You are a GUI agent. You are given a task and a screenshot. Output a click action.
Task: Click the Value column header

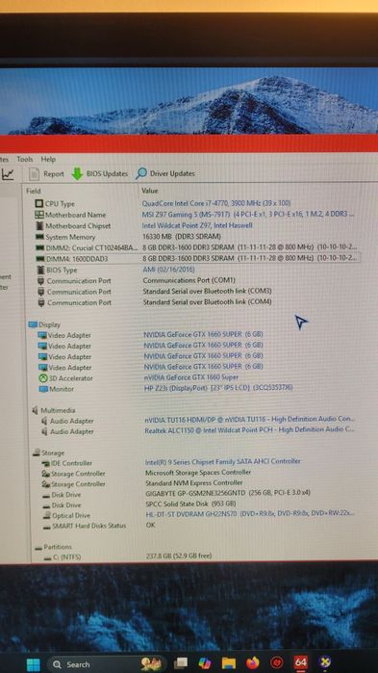click(150, 191)
